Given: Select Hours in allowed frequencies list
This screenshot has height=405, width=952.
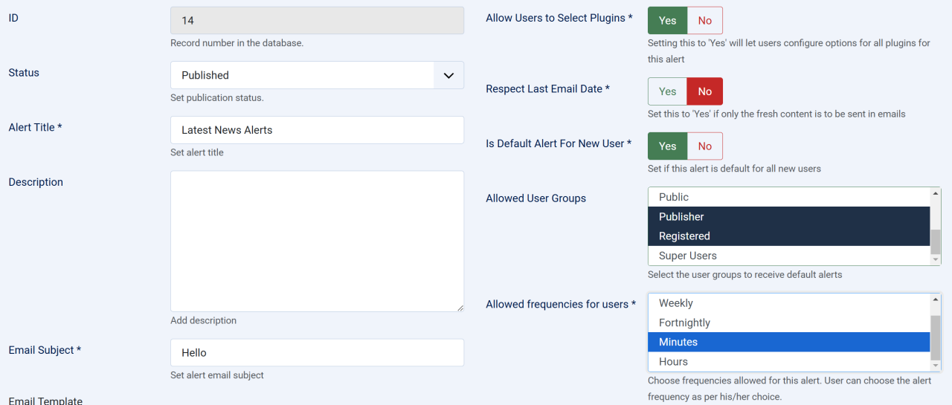Looking at the screenshot, I should click(x=788, y=362).
